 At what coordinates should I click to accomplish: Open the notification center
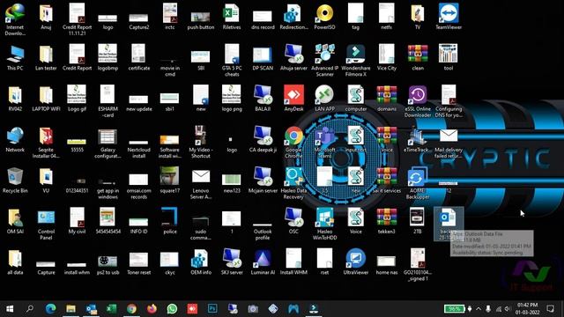tap(550, 308)
